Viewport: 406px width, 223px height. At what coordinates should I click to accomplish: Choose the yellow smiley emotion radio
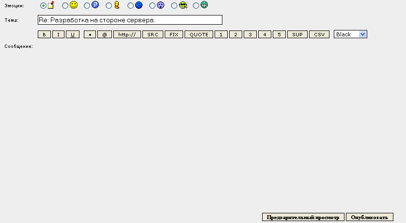tap(65, 5)
